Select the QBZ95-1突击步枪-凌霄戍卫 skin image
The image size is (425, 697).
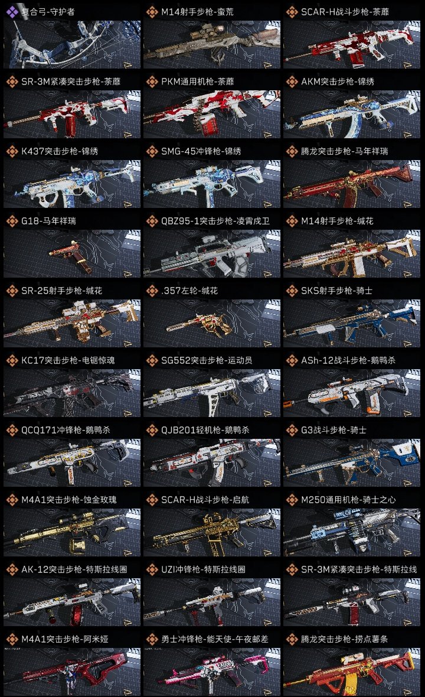[x=212, y=254]
